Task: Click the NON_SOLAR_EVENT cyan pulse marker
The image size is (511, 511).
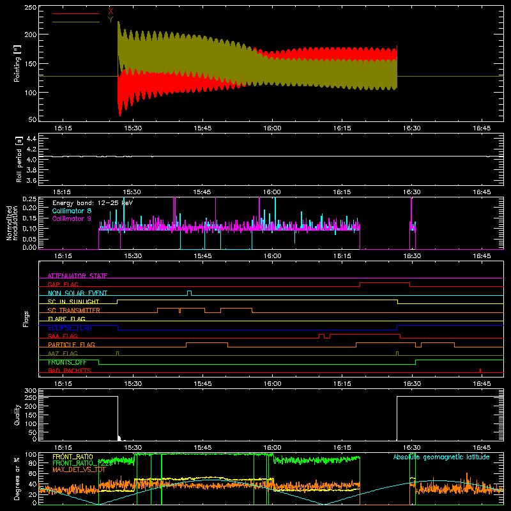Action: [189, 293]
